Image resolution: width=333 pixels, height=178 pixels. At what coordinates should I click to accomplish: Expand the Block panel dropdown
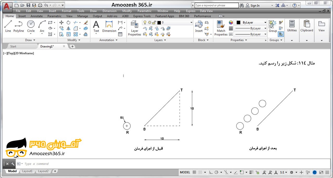point(203,40)
